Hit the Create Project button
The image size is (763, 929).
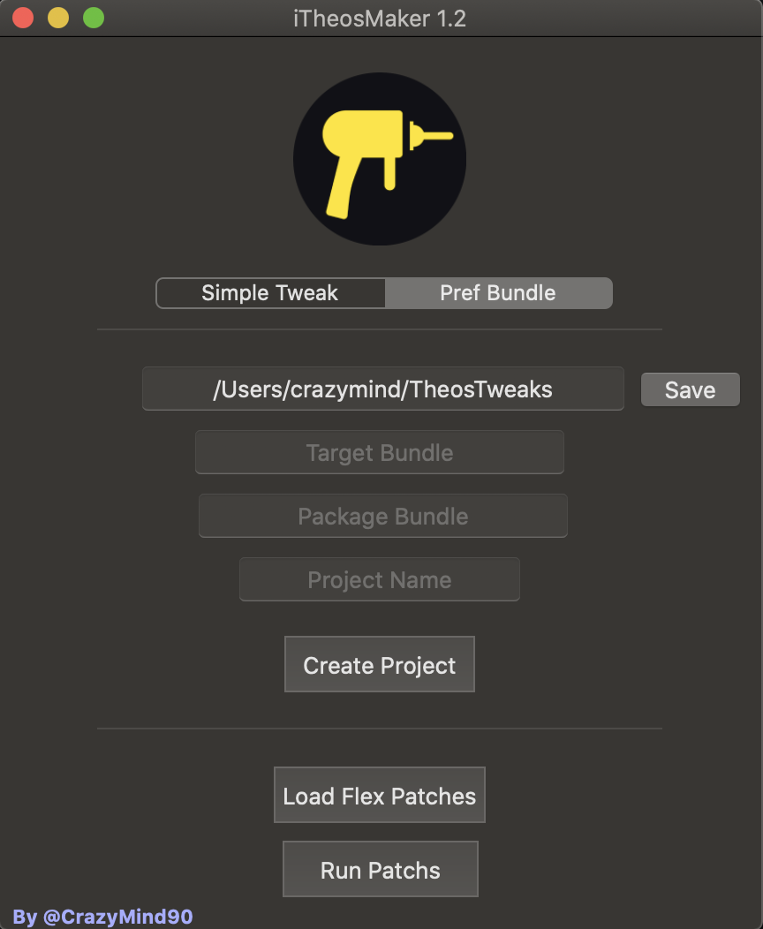pyautogui.click(x=380, y=664)
